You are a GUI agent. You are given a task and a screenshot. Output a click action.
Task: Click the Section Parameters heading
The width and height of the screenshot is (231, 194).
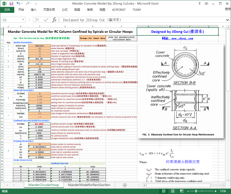click(23, 42)
